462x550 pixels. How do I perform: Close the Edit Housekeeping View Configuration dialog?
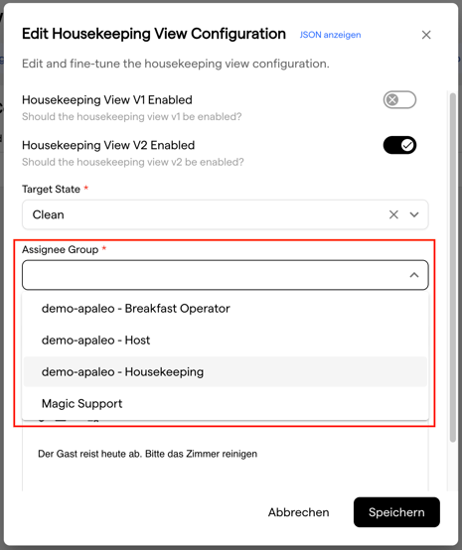coord(426,35)
